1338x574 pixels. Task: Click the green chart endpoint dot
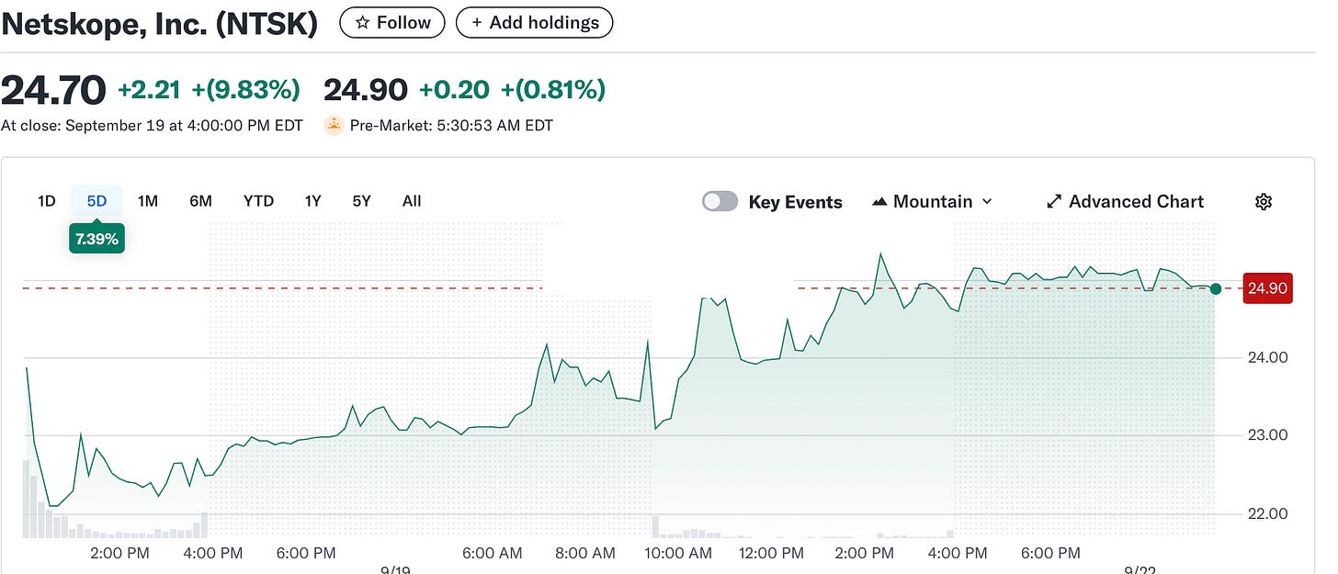1216,288
